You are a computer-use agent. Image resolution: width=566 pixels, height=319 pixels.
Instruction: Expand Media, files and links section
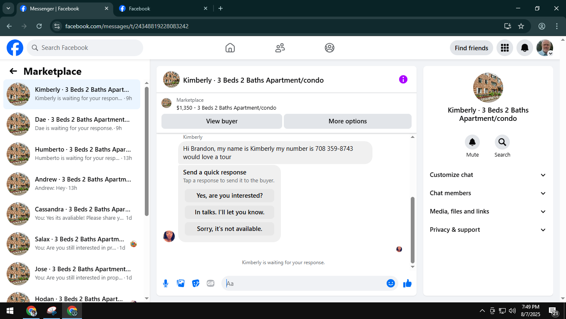click(488, 211)
